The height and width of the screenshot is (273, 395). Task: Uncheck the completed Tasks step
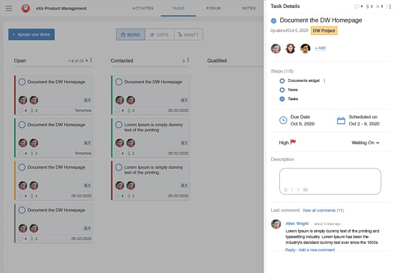click(282, 99)
